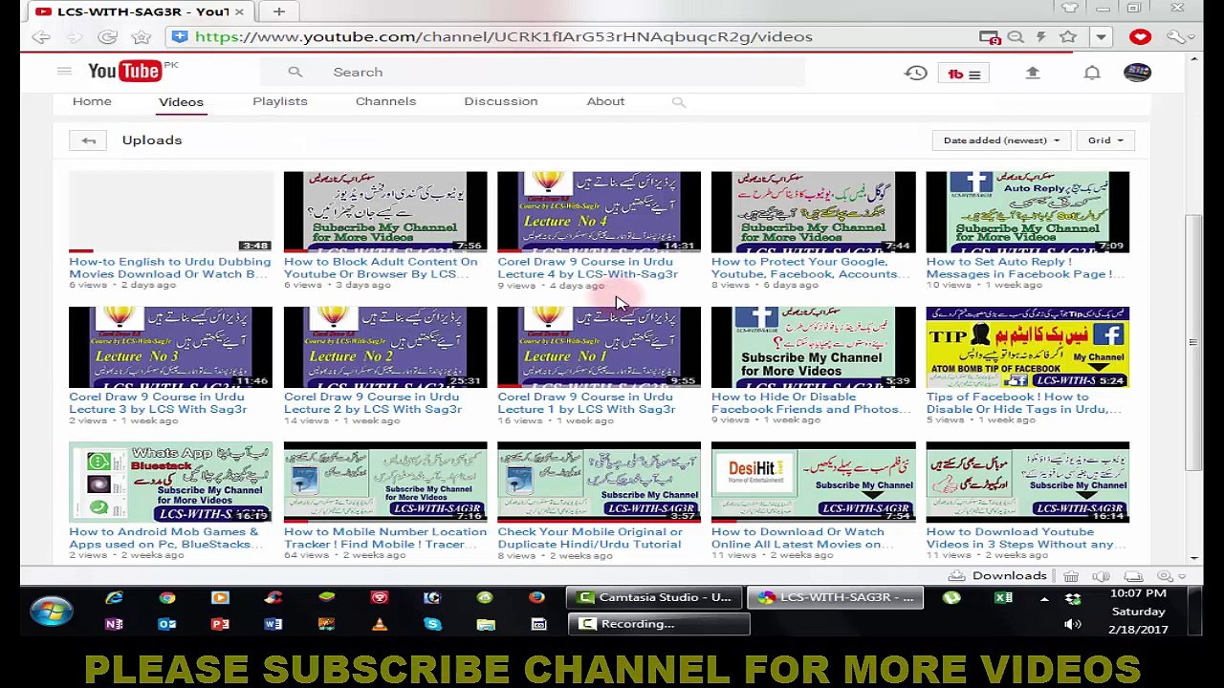Click the YouTube upload arrow icon
Image resolution: width=1224 pixels, height=688 pixels.
pyautogui.click(x=1033, y=73)
